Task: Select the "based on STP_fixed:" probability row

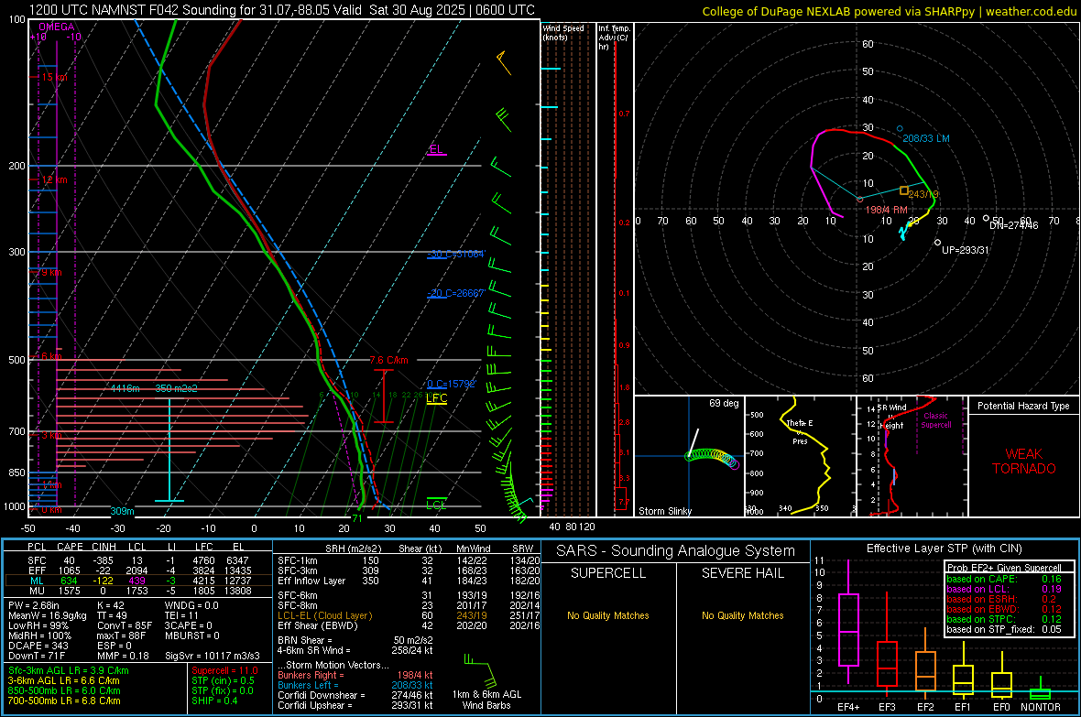Action: pos(1004,629)
